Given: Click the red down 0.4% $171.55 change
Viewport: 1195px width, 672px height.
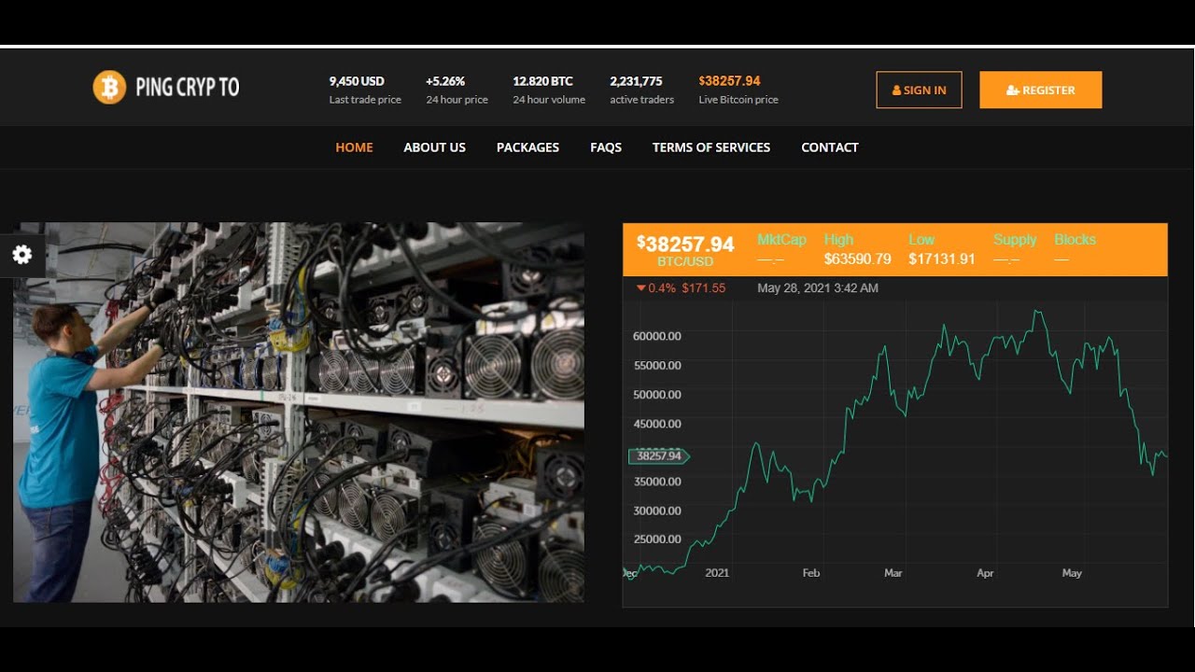Looking at the screenshot, I should click(681, 288).
